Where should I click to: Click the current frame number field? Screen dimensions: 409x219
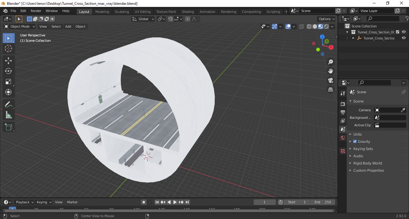265,202
